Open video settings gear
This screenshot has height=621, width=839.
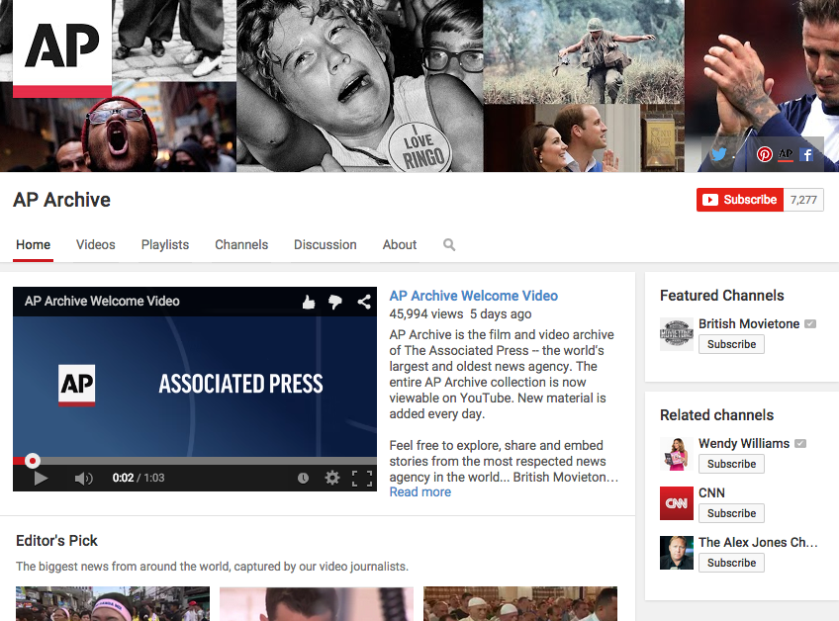[x=332, y=478]
